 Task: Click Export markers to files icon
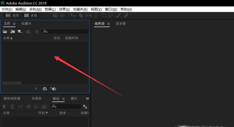pyautogui.click(x=36, y=106)
